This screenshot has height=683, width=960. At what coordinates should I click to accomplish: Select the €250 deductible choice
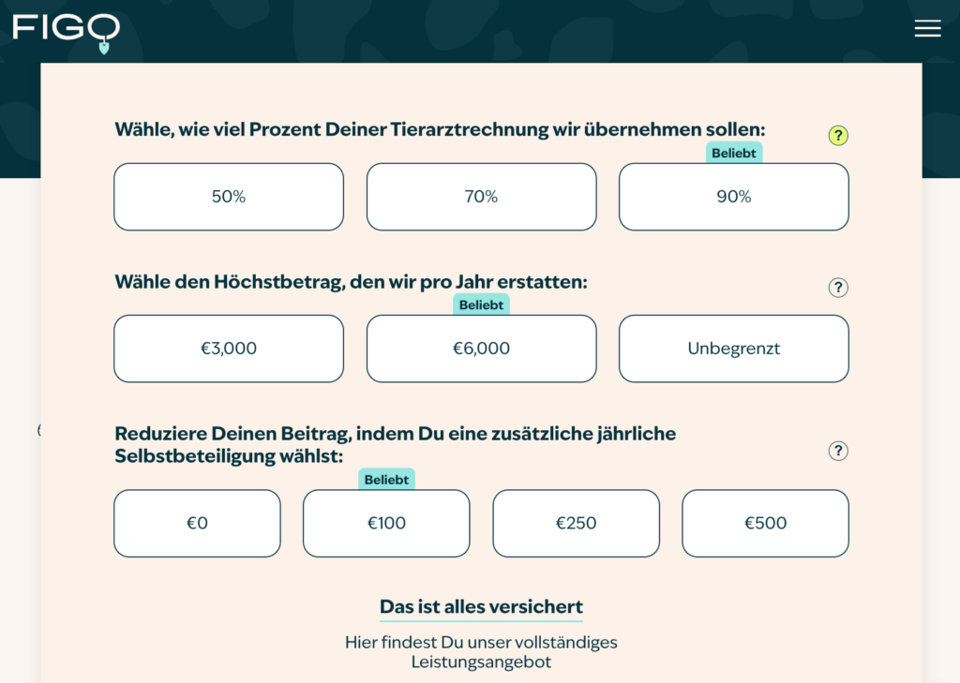click(576, 523)
